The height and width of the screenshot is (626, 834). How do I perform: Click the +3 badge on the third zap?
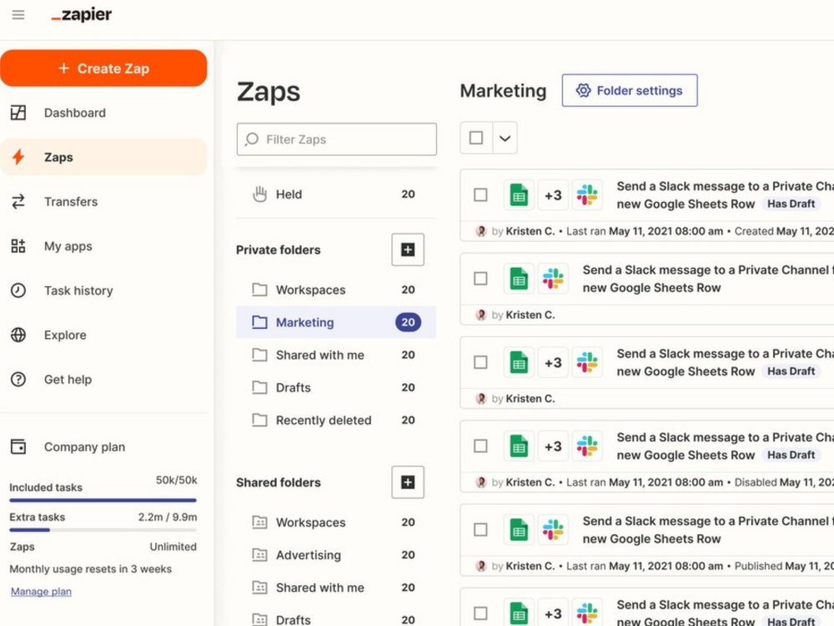click(x=553, y=363)
